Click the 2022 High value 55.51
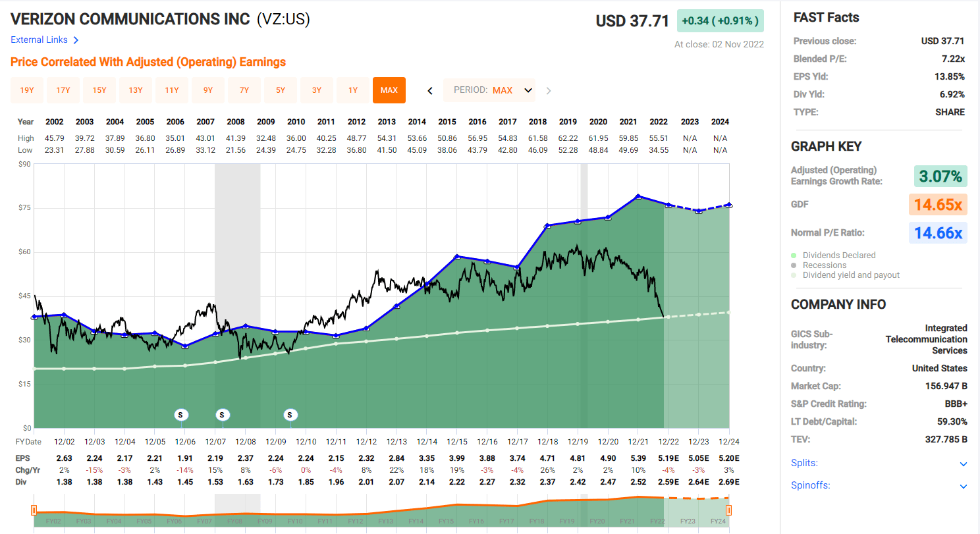The width and height of the screenshot is (980, 534). point(659,138)
